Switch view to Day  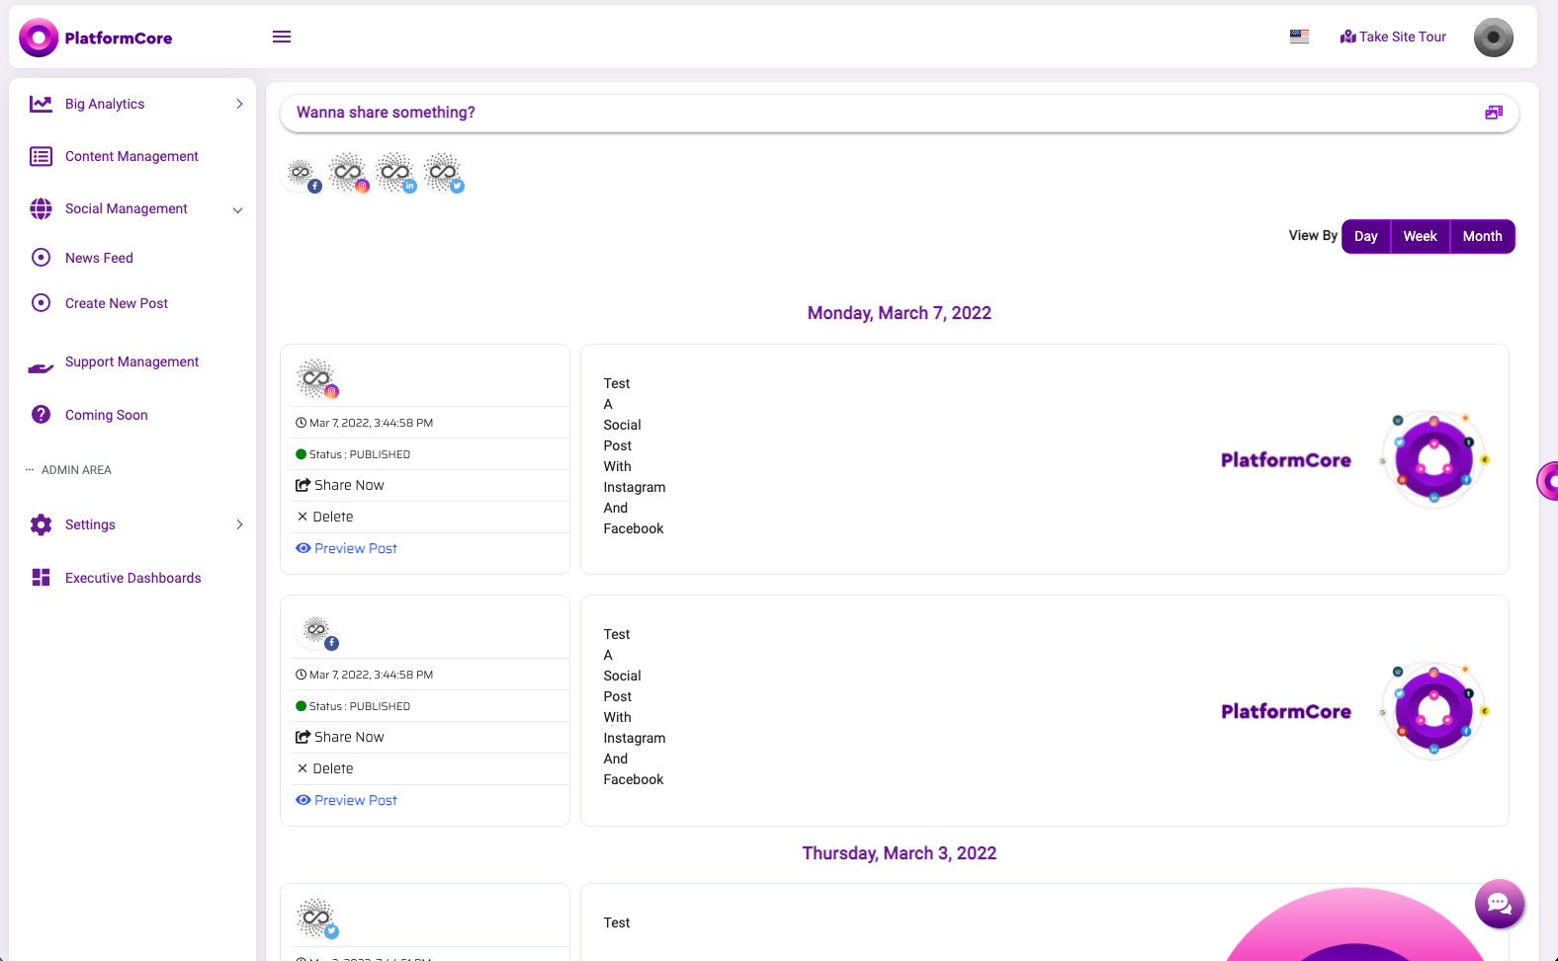[x=1366, y=236]
